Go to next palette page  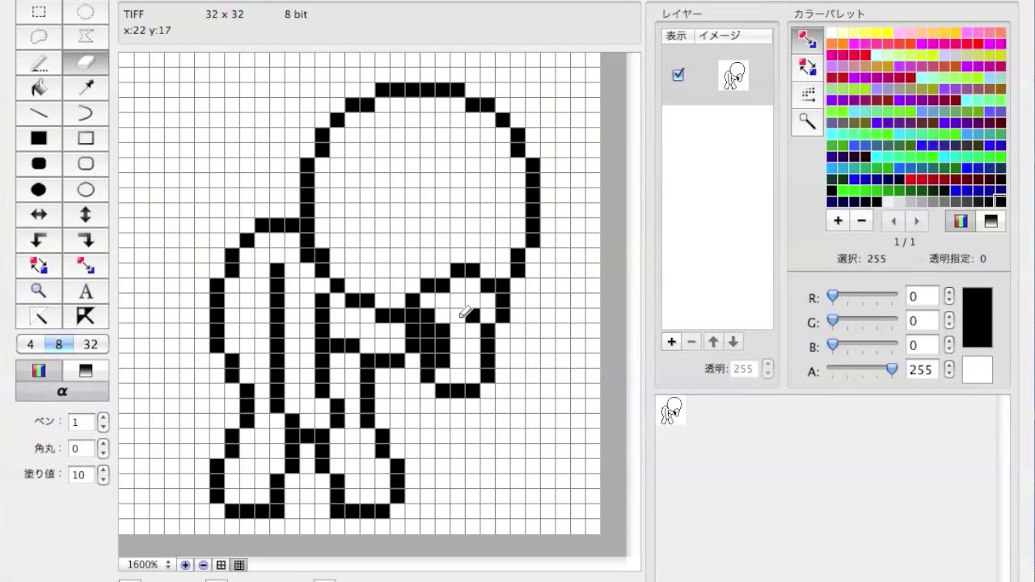coord(916,221)
